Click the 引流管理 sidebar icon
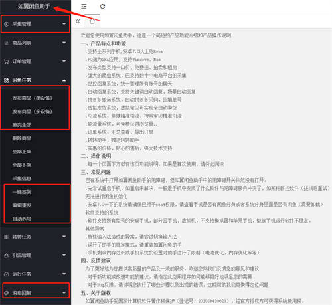This screenshot has height=305, width=332. click(7, 256)
